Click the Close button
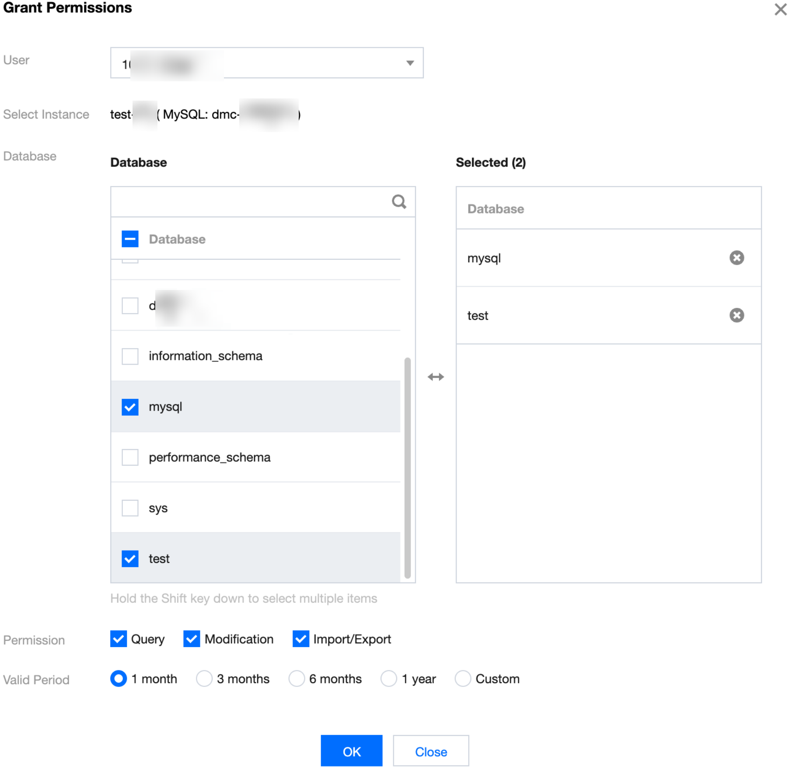Screen dimensions: 789x767 (431, 751)
